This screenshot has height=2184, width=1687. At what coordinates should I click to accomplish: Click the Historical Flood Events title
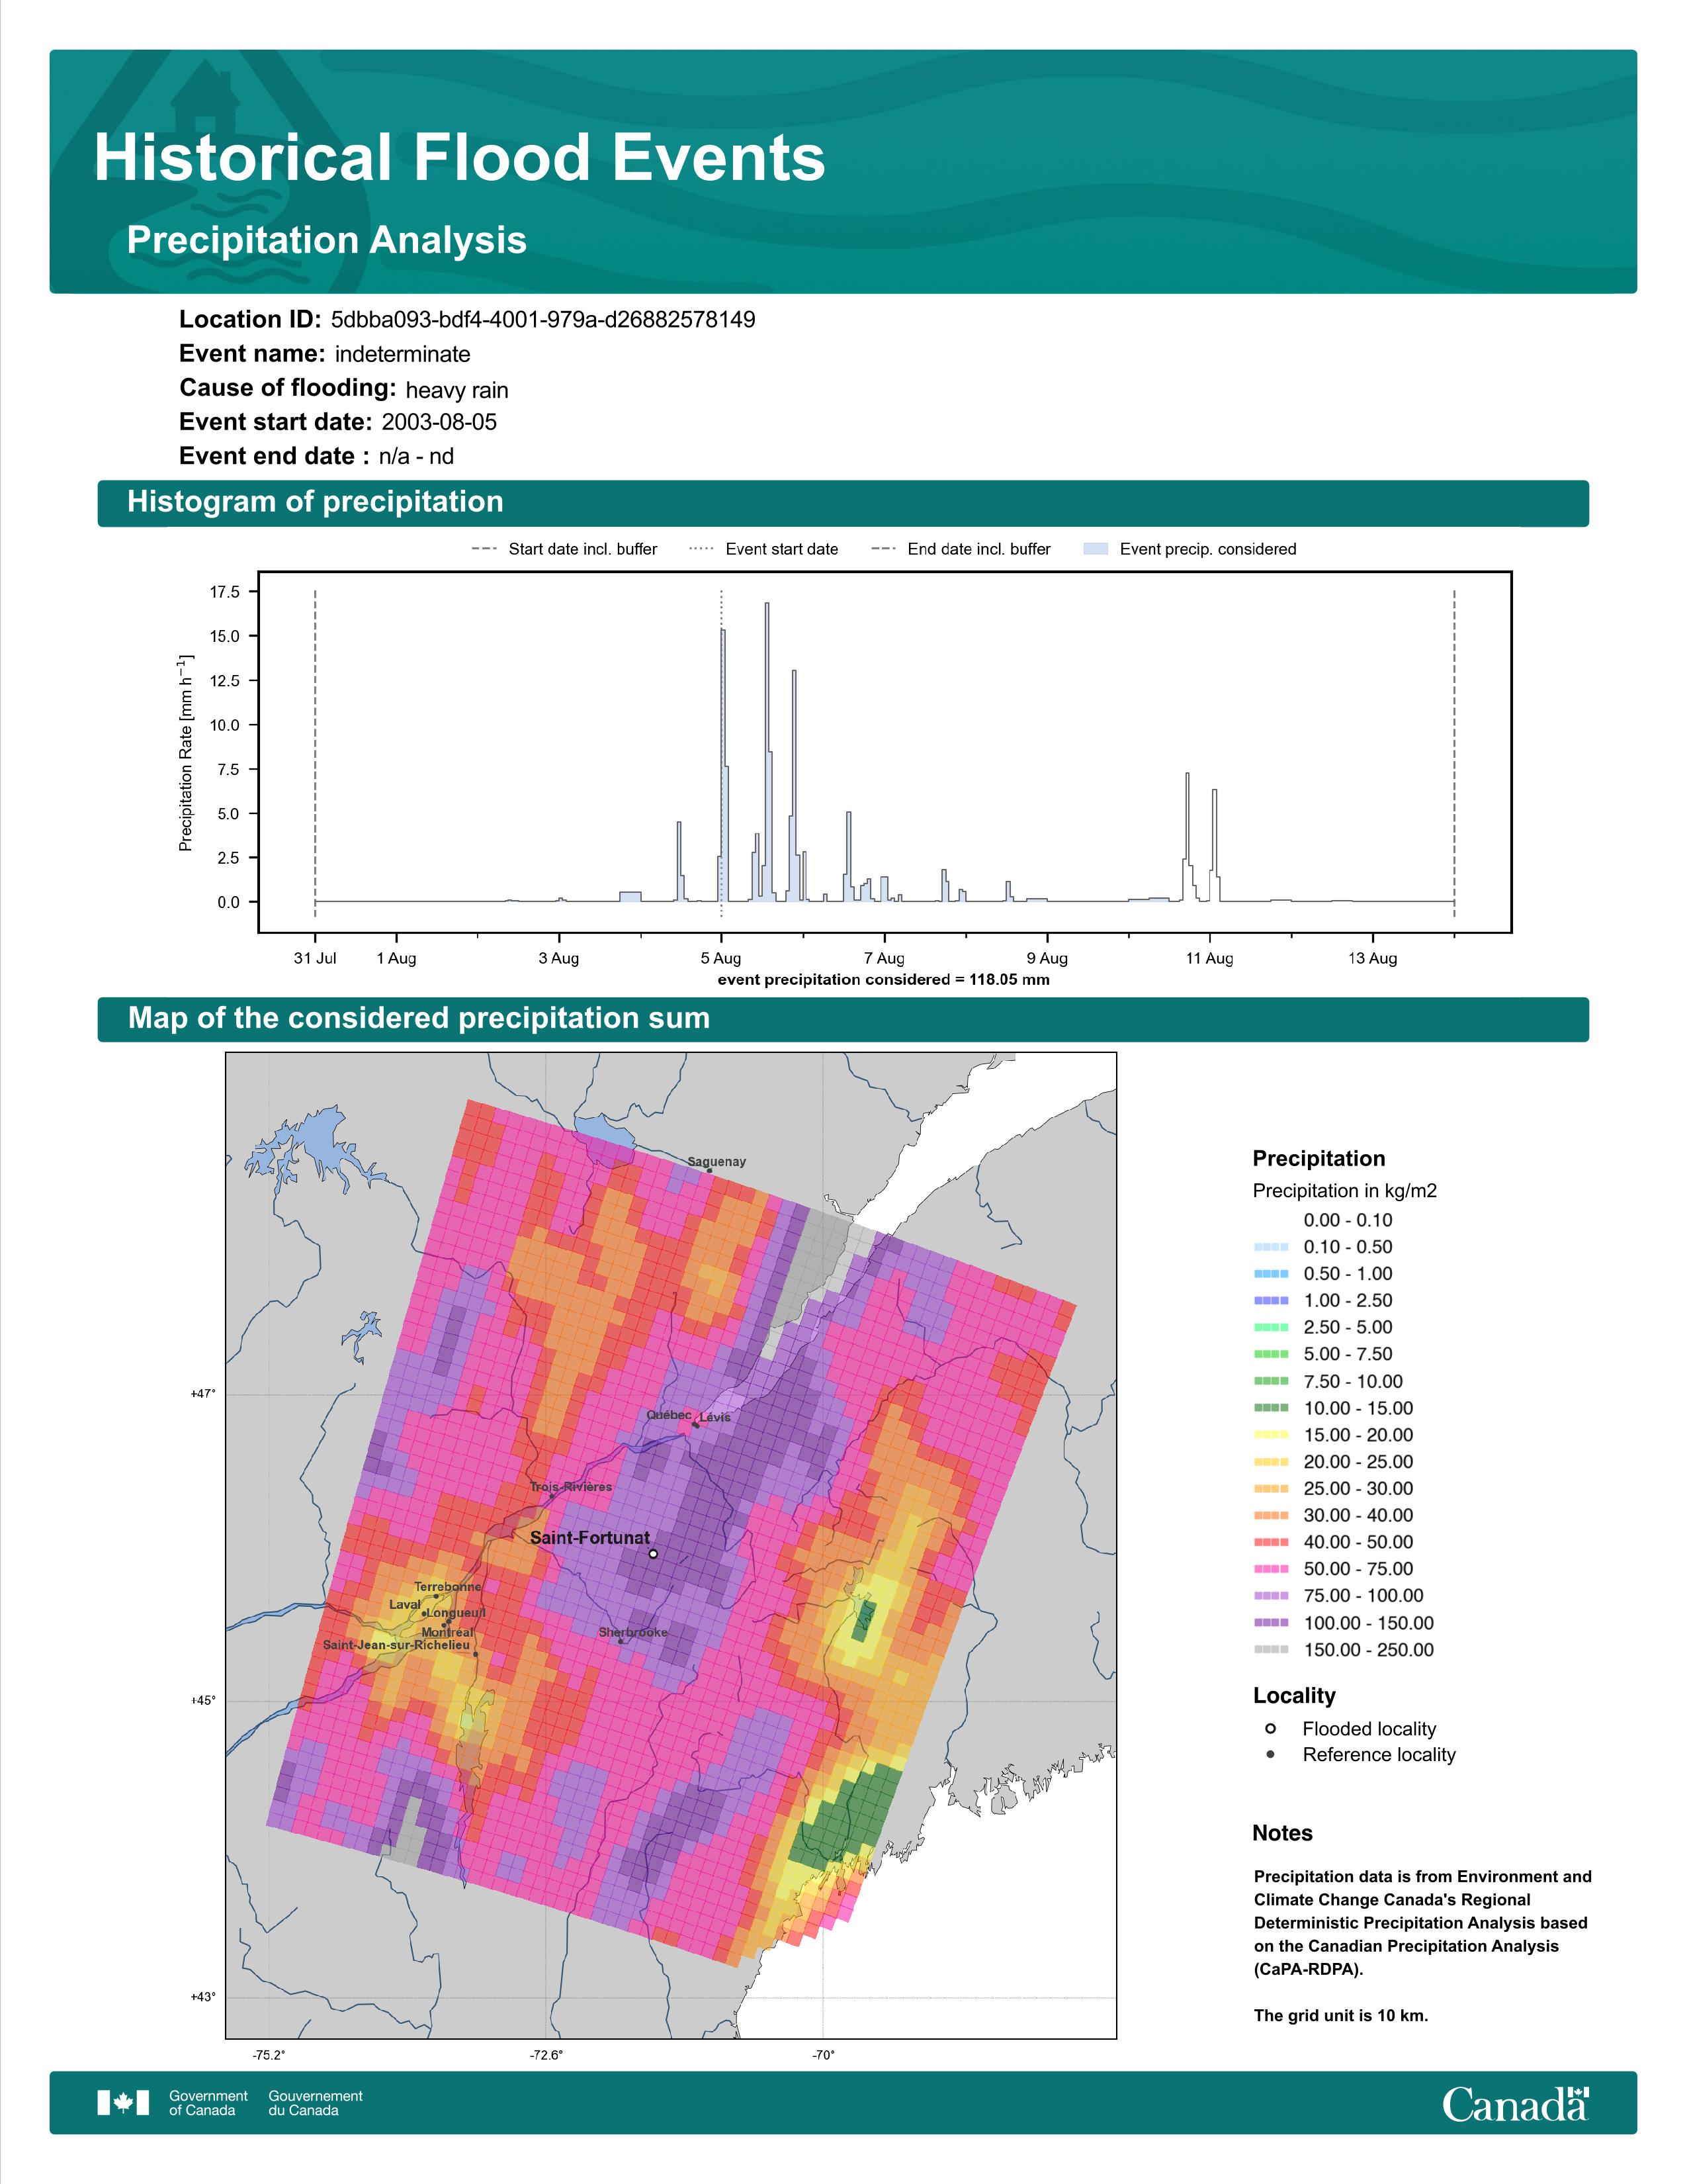[x=460, y=158]
